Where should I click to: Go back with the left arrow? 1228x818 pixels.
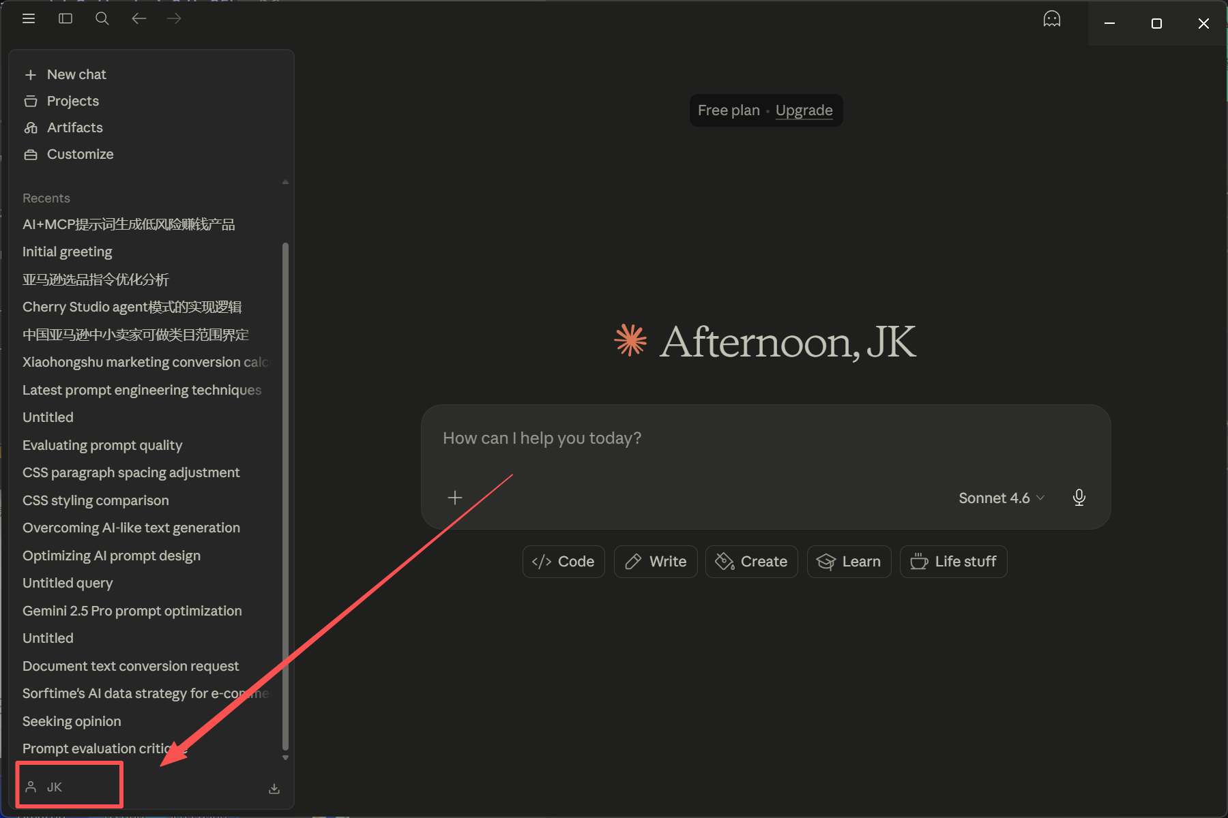138,18
